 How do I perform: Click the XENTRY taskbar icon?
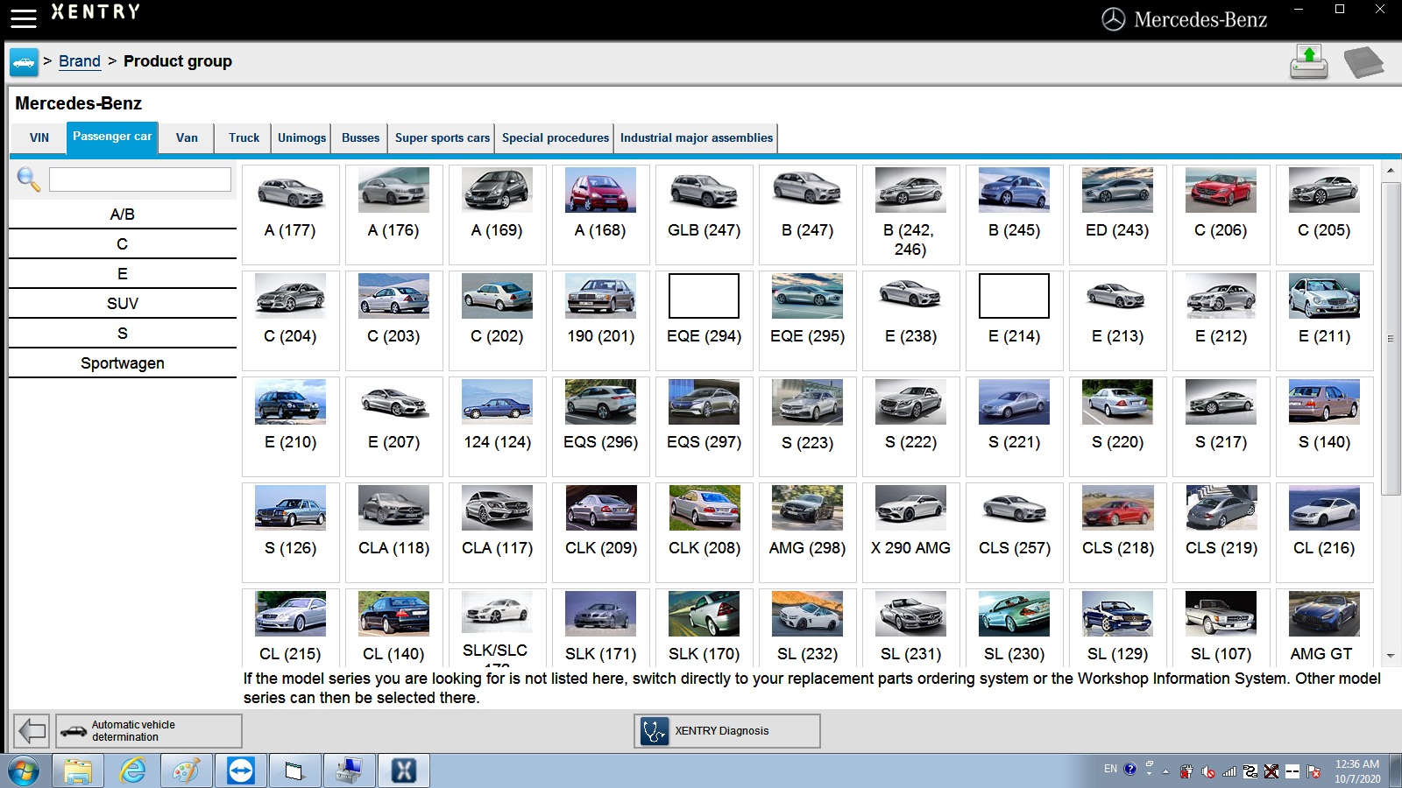[404, 771]
